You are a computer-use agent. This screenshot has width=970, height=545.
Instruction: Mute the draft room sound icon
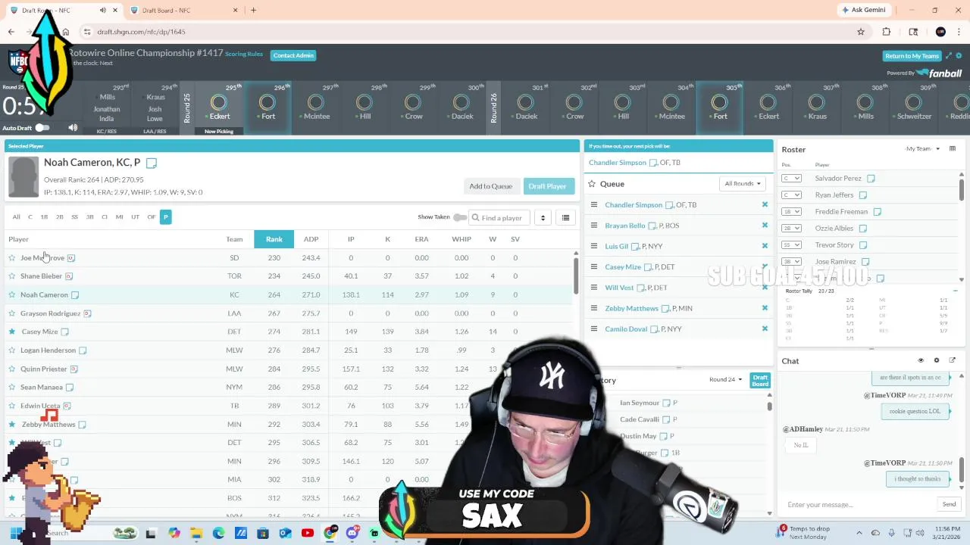pos(73,128)
